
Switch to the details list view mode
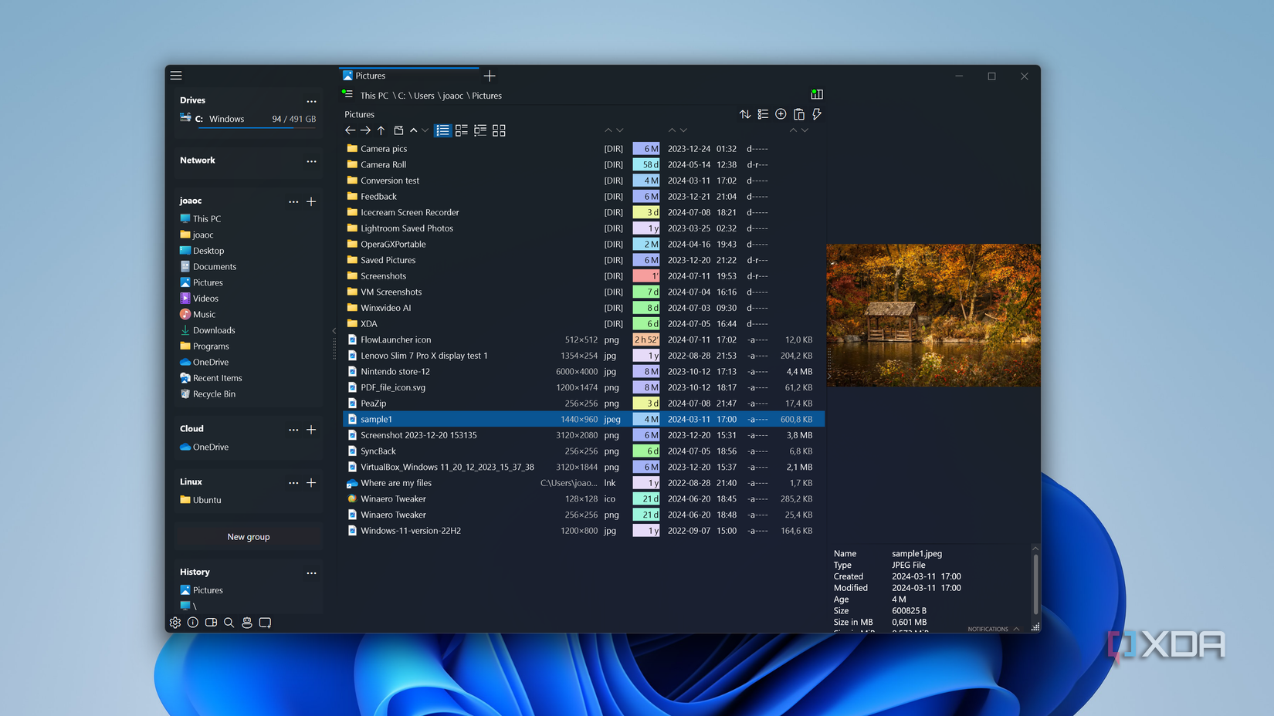point(442,130)
